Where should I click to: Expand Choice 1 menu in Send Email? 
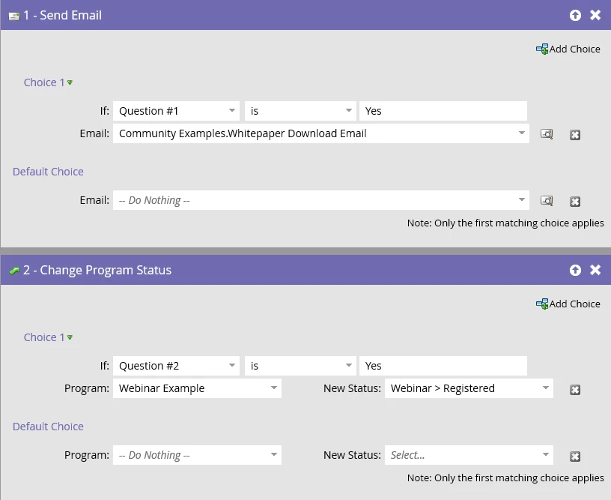(x=49, y=82)
